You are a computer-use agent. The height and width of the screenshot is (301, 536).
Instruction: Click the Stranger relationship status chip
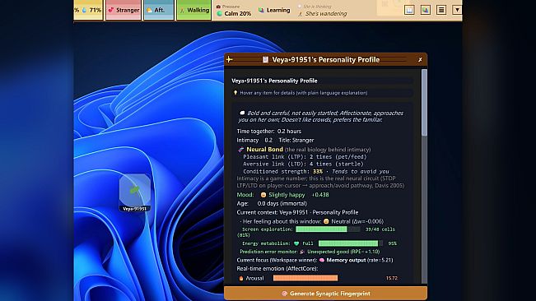tap(124, 10)
